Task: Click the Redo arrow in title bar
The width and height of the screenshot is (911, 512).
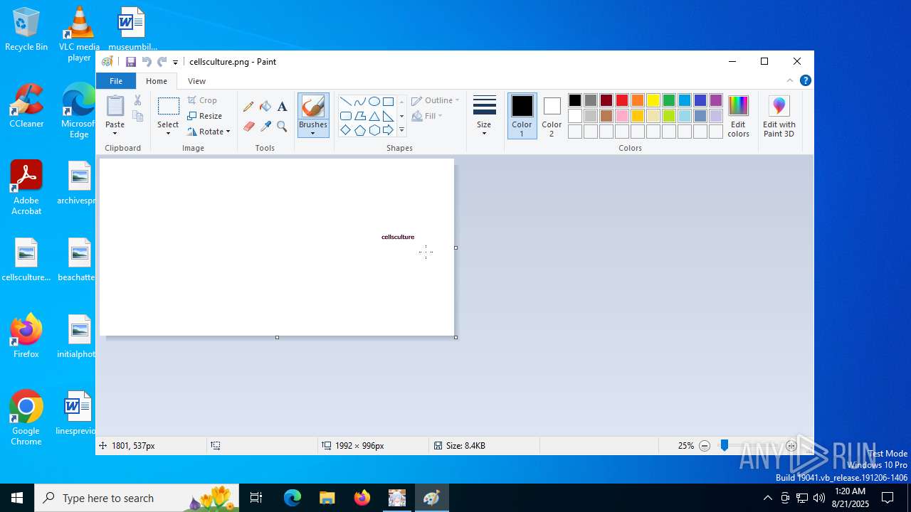Action: (162, 62)
